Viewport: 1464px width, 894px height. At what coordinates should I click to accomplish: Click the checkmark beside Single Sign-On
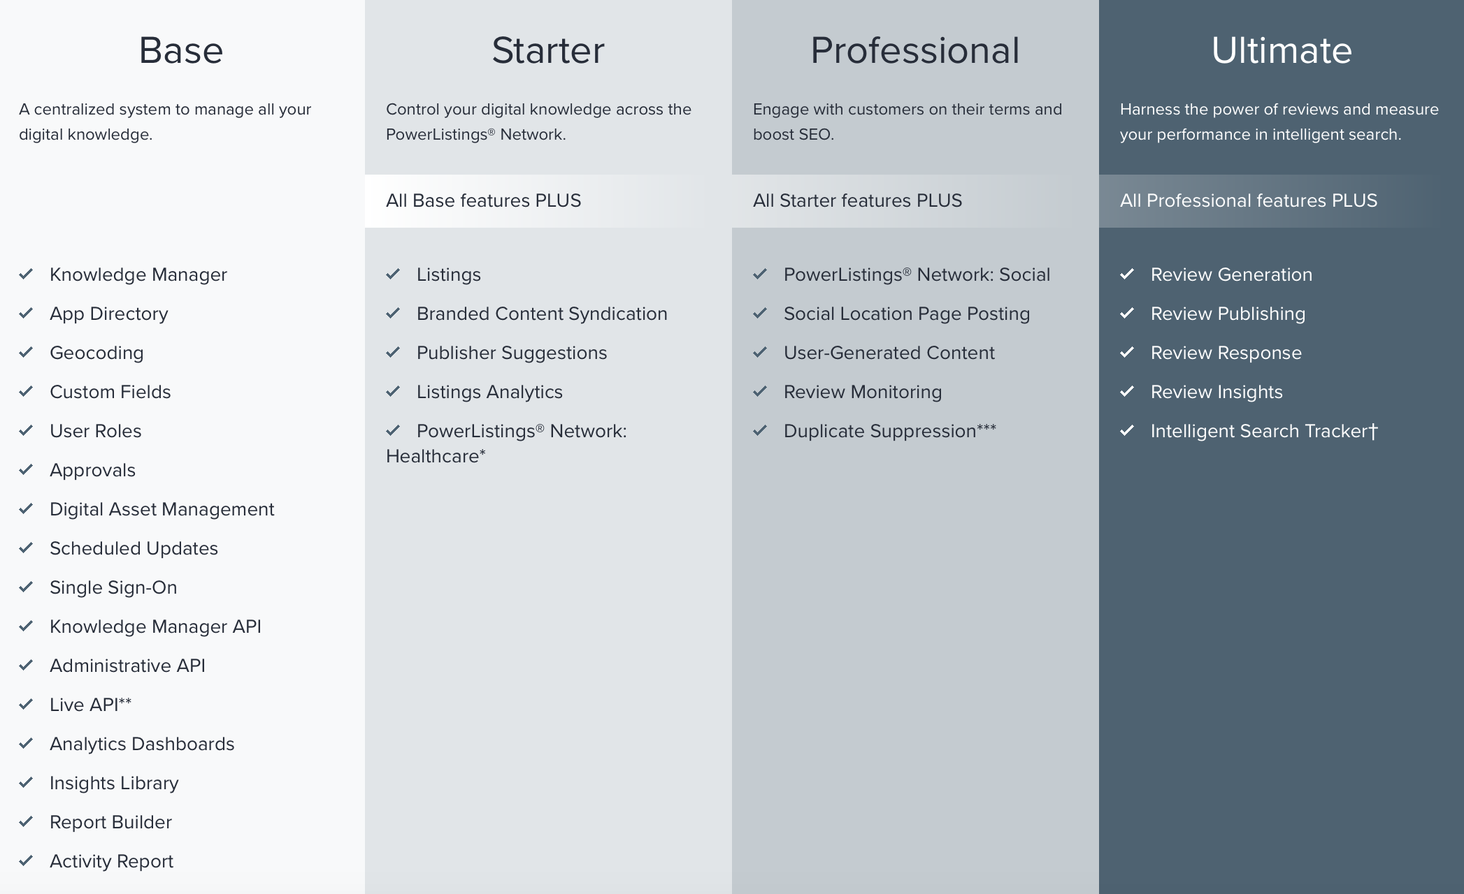pyautogui.click(x=26, y=587)
